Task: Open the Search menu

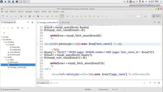Action: tap(37, 11)
